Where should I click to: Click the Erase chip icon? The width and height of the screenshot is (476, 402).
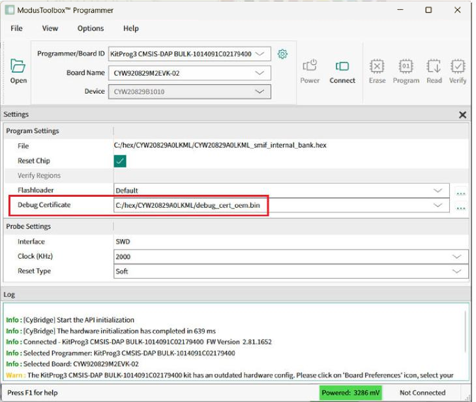[377, 66]
